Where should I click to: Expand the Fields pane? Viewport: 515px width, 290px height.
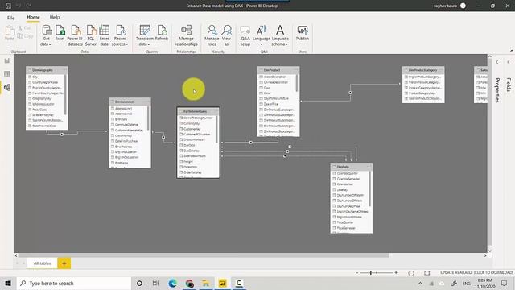(509, 85)
